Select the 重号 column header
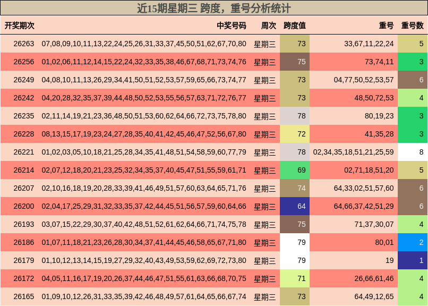The width and height of the screenshot is (428, 306). click(x=386, y=25)
